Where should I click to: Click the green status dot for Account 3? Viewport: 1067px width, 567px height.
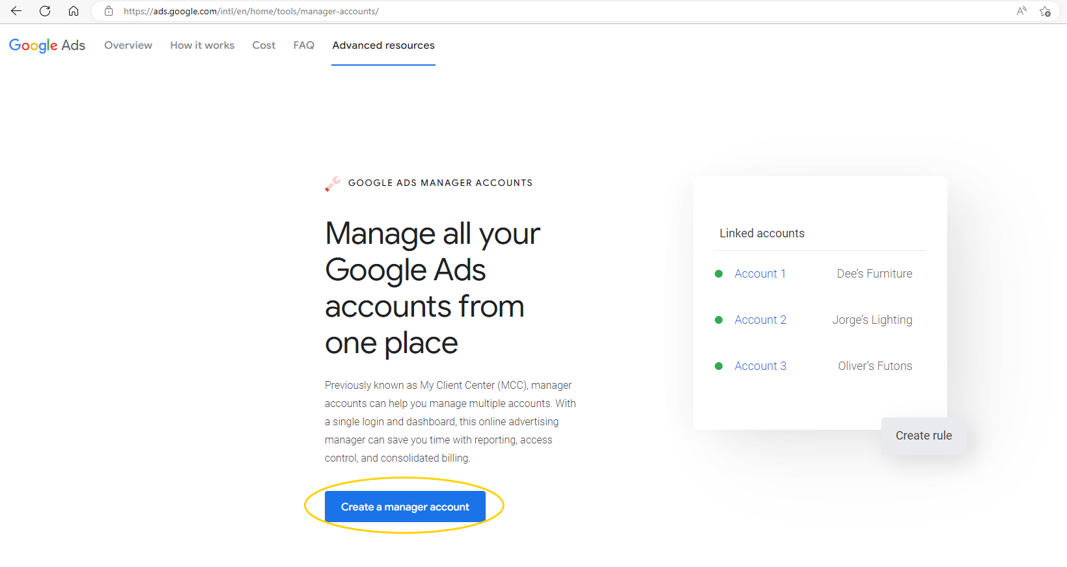[719, 366]
